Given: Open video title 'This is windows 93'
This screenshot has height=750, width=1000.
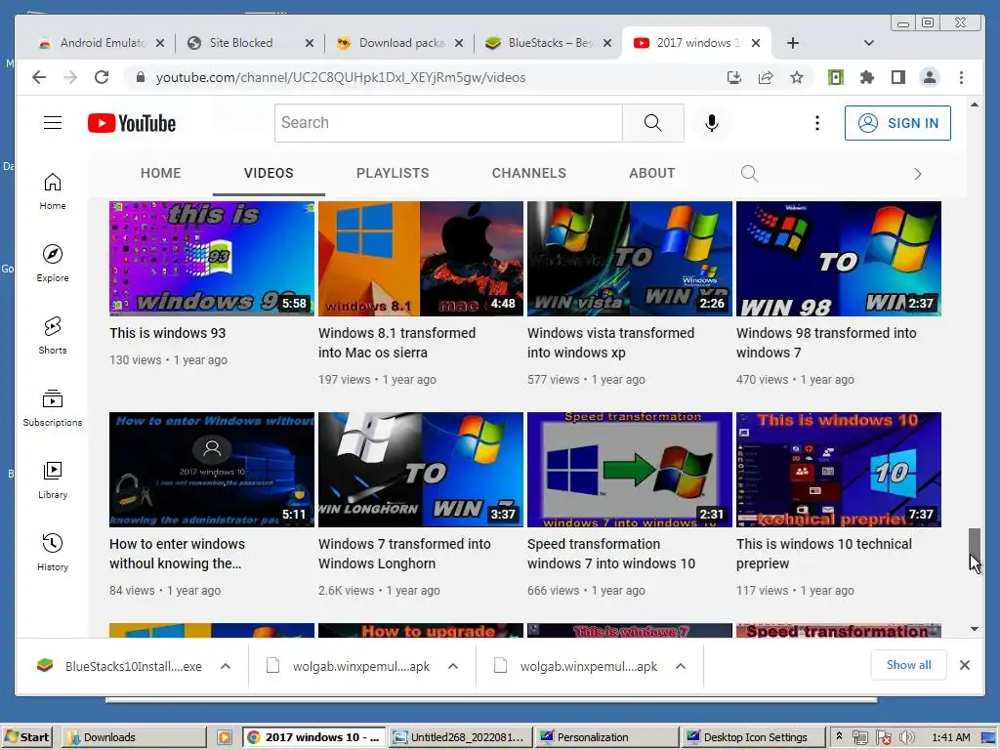Looking at the screenshot, I should point(167,333).
